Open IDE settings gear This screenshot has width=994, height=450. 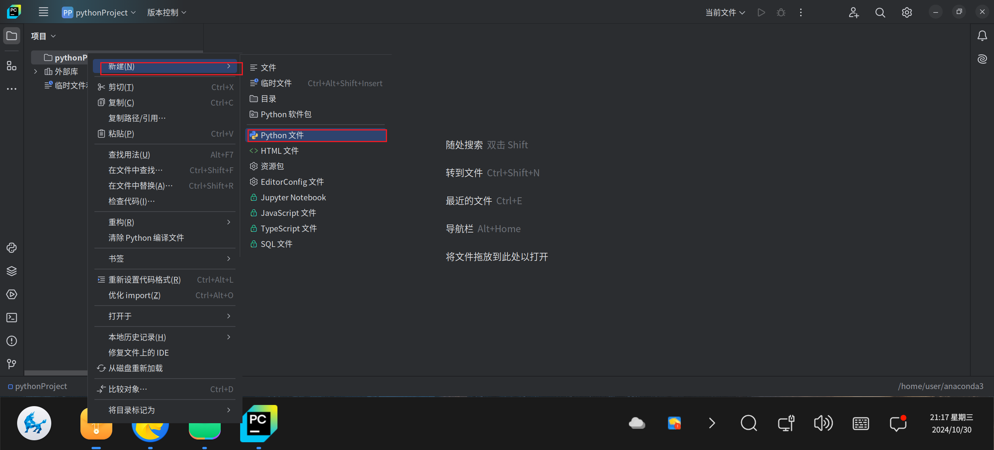(907, 12)
